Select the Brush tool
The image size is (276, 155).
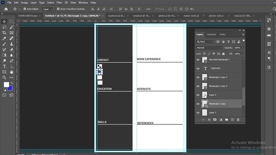4,44
